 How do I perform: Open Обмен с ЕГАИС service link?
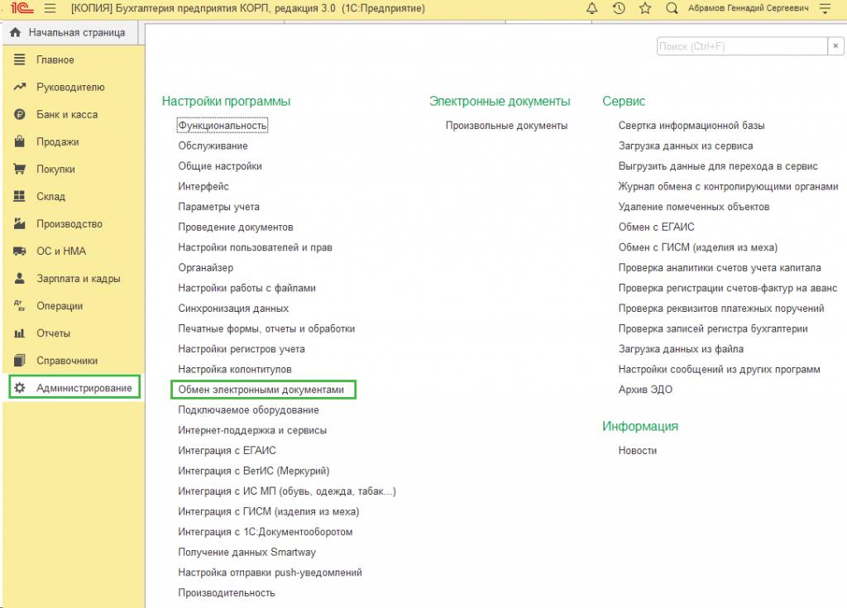[656, 227]
